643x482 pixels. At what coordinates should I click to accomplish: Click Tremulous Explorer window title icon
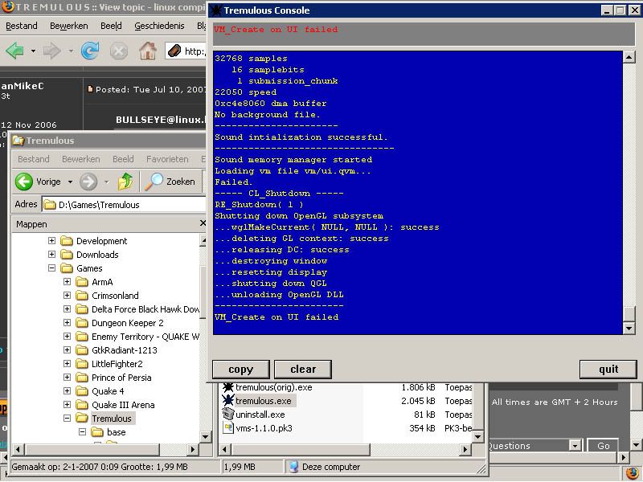coord(18,140)
